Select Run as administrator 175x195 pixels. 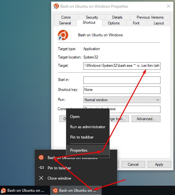[x=88, y=127]
